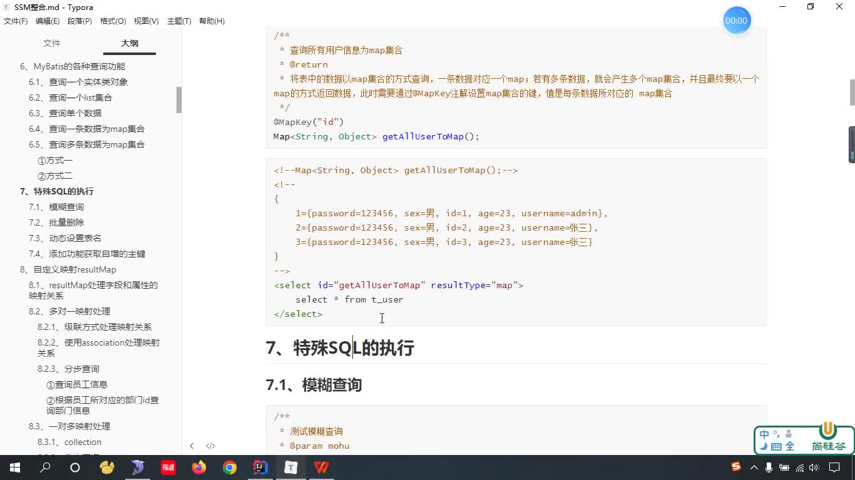Toggle source code mode icon
855x480 pixels.
(211, 446)
